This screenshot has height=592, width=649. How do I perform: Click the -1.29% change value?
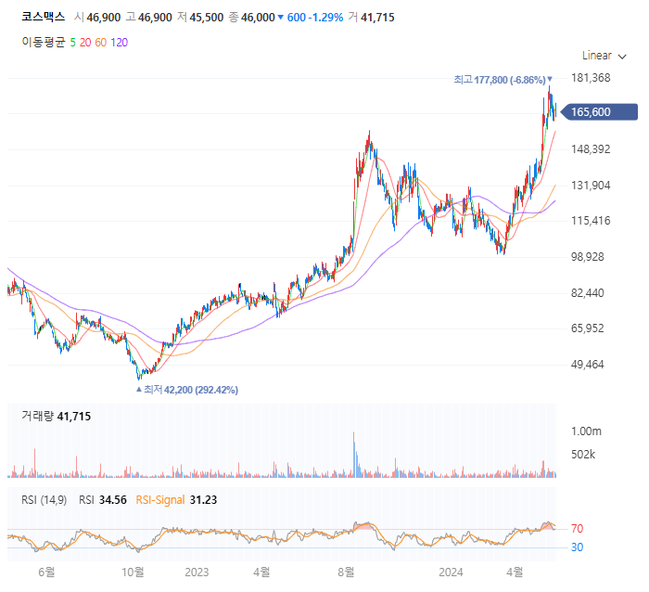pos(325,18)
